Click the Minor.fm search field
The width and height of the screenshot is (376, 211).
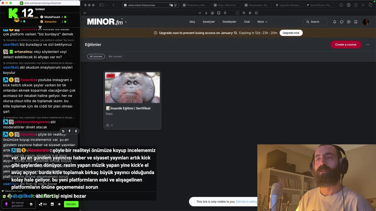coord(315,22)
